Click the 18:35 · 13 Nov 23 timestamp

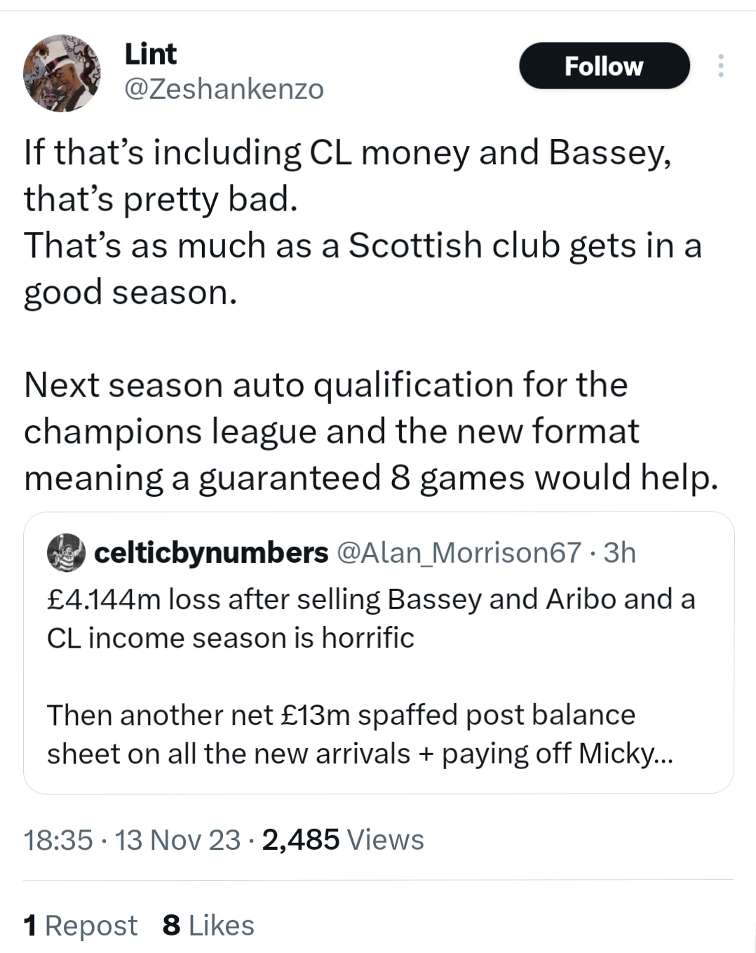132,839
